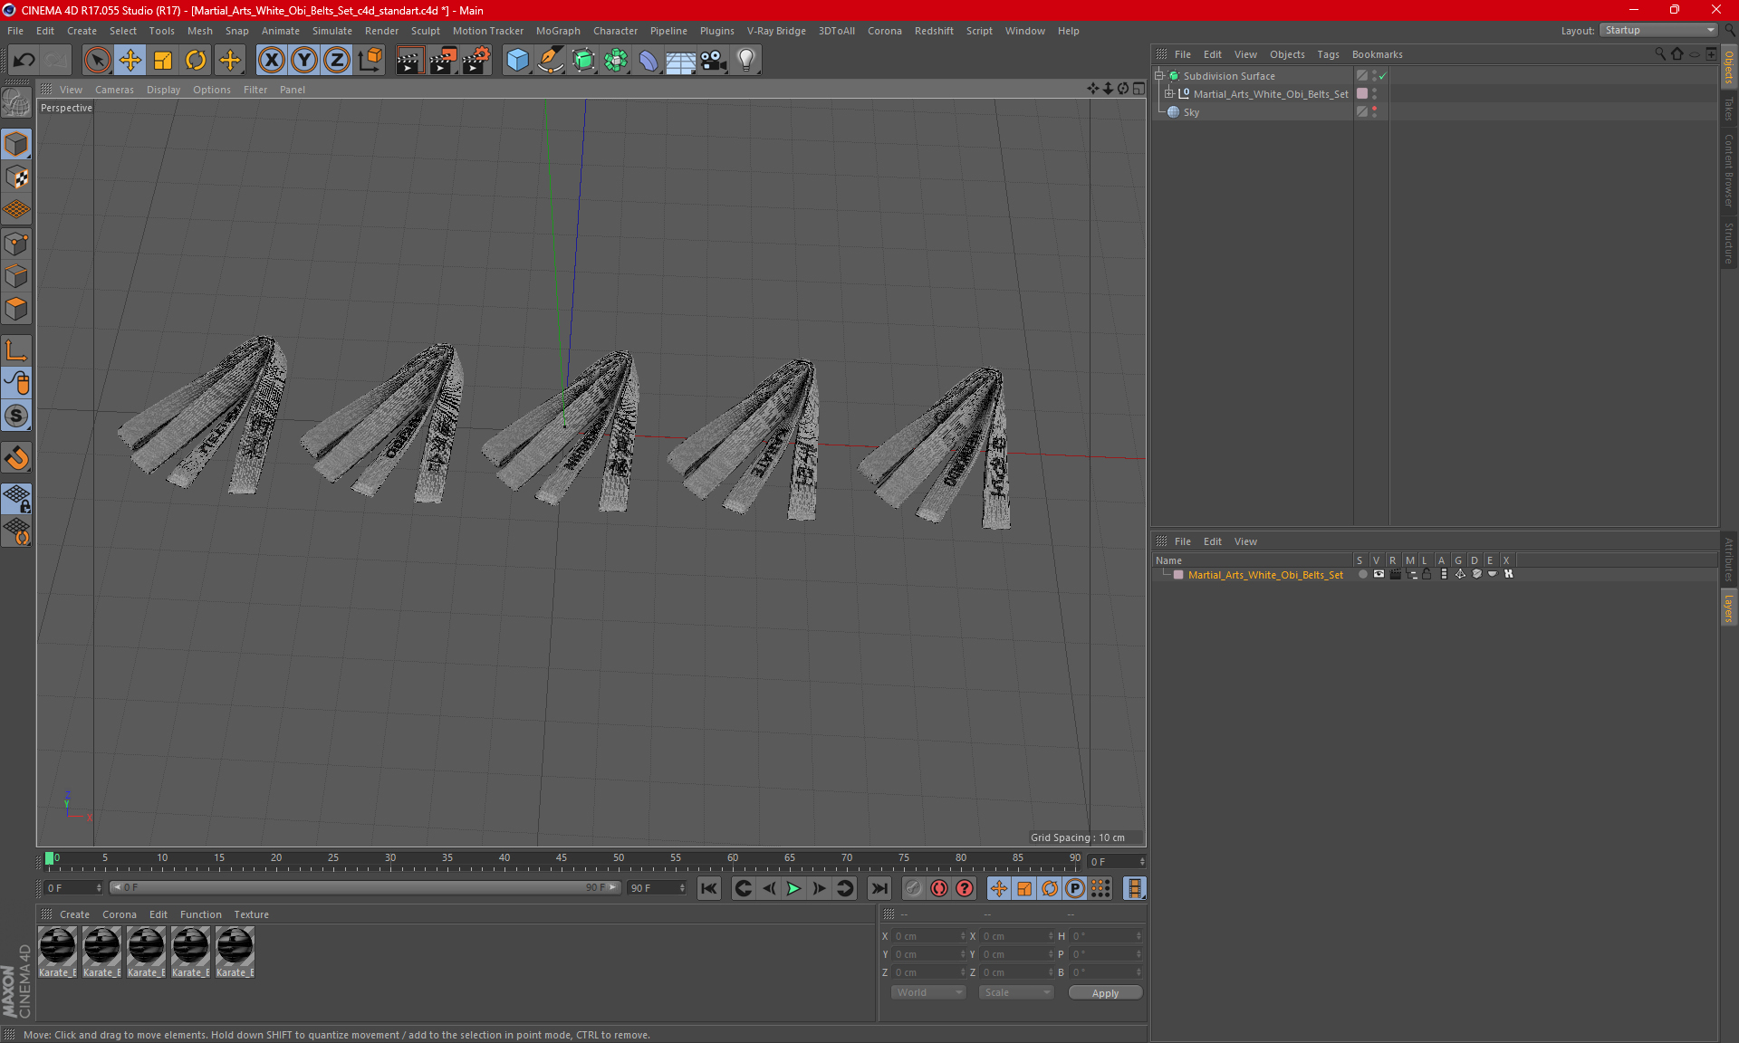Add a Light object

pos(745,60)
